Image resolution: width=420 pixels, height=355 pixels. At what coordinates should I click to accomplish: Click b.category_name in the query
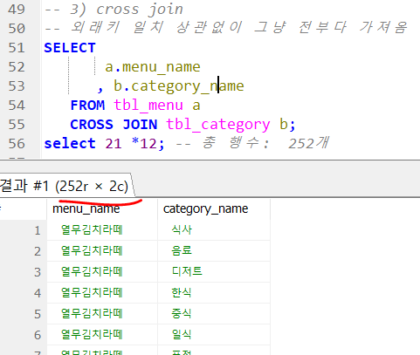[x=179, y=86]
